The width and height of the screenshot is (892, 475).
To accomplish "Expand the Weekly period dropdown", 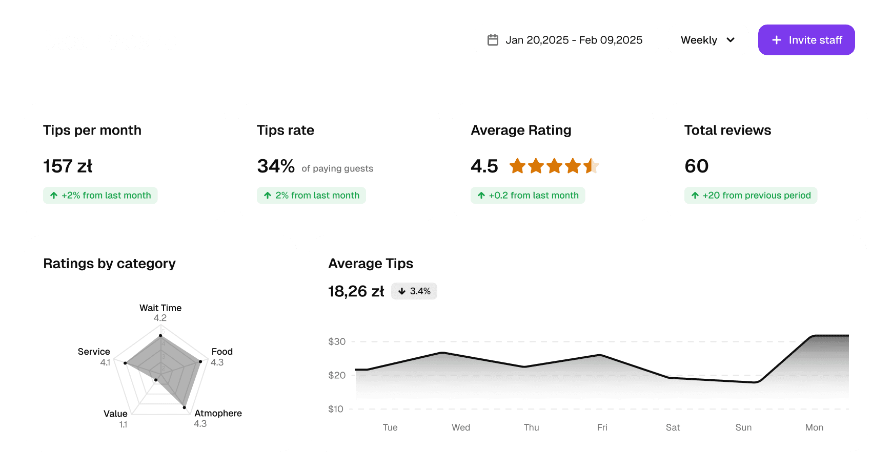I will pos(708,40).
